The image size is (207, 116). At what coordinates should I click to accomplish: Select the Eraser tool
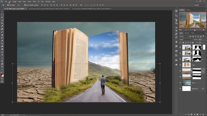pos(2,41)
